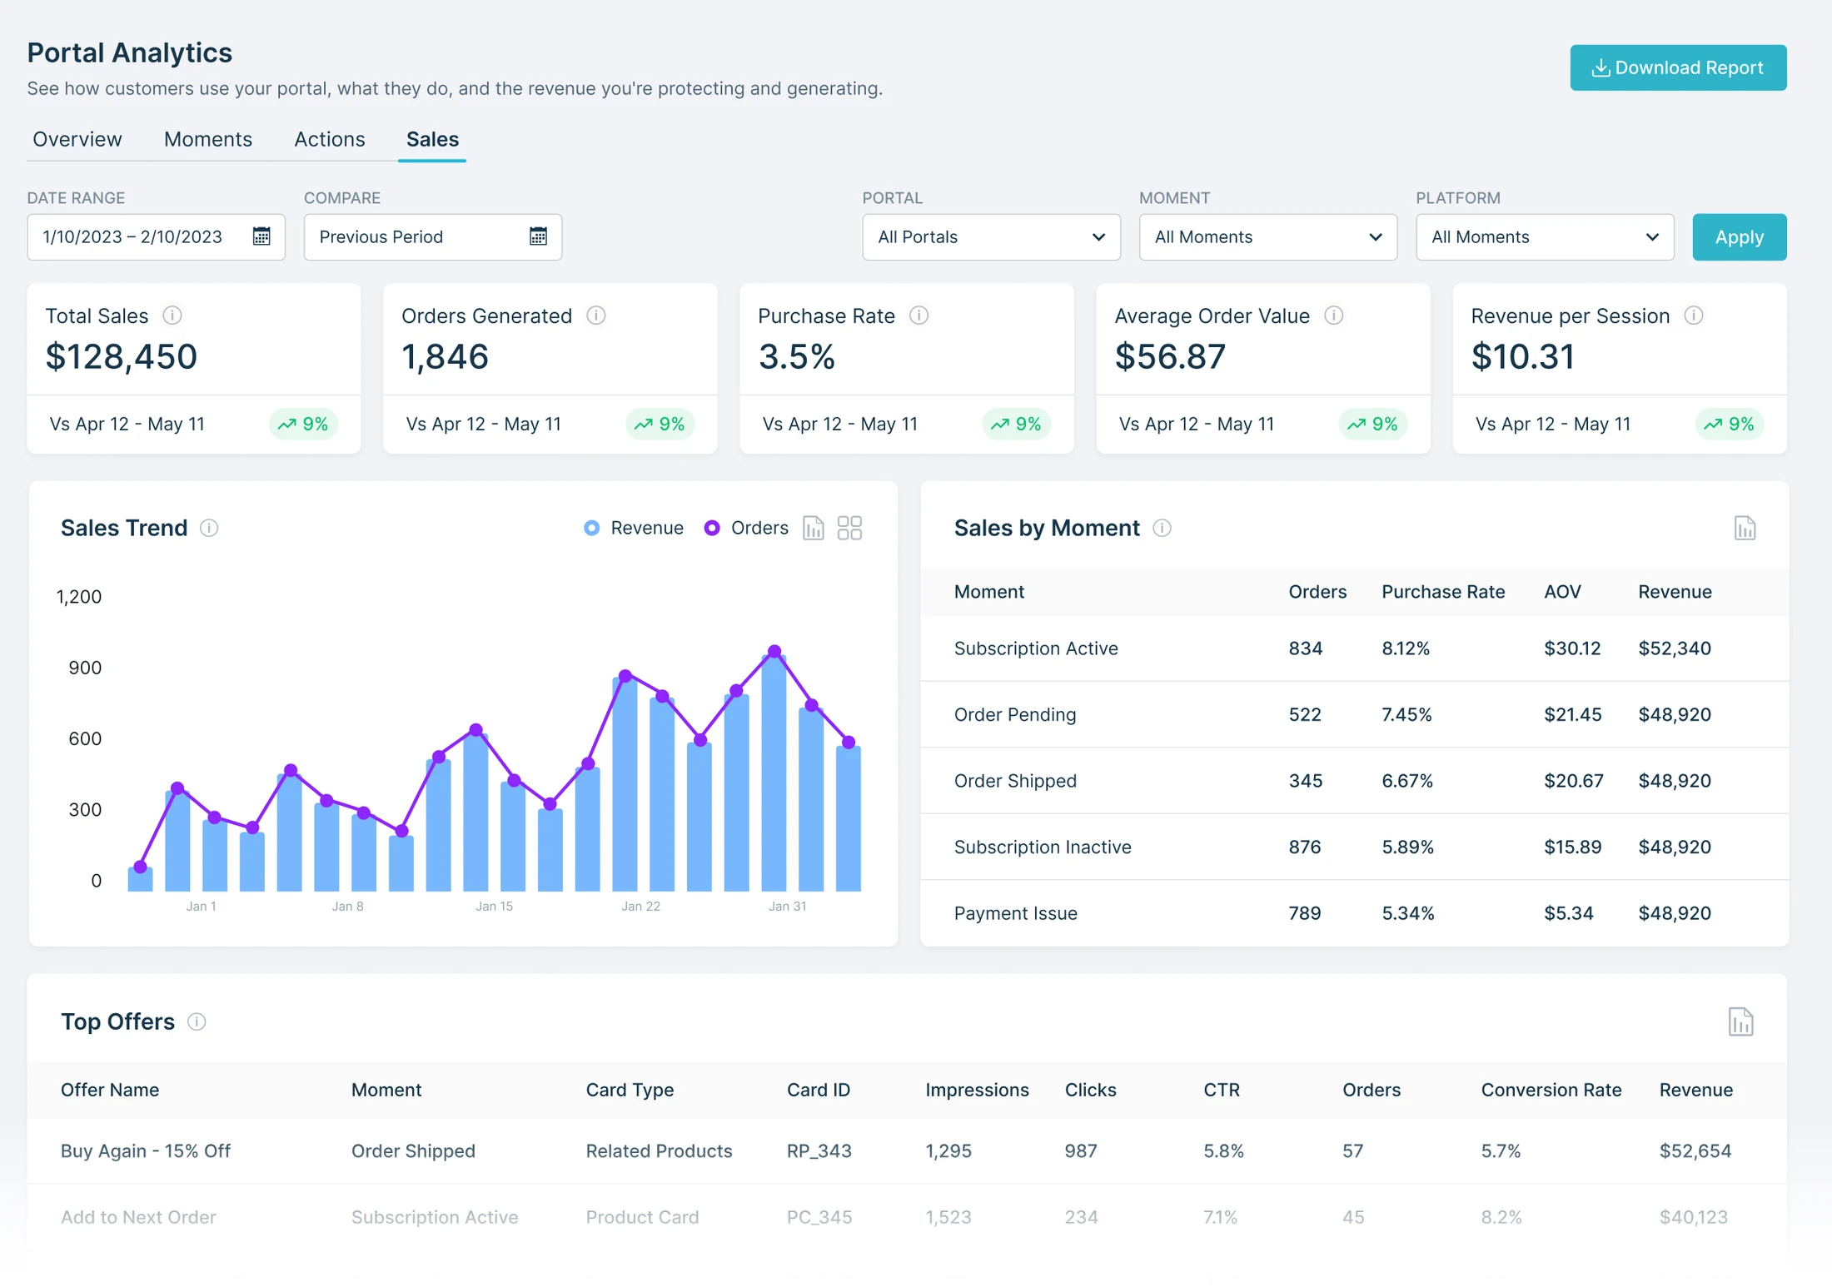Switch Sales Trend to grid view icon
The width and height of the screenshot is (1832, 1287).
point(849,528)
